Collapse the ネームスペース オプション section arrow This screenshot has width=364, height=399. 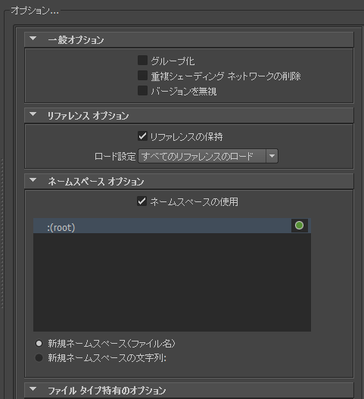pyautogui.click(x=33, y=180)
